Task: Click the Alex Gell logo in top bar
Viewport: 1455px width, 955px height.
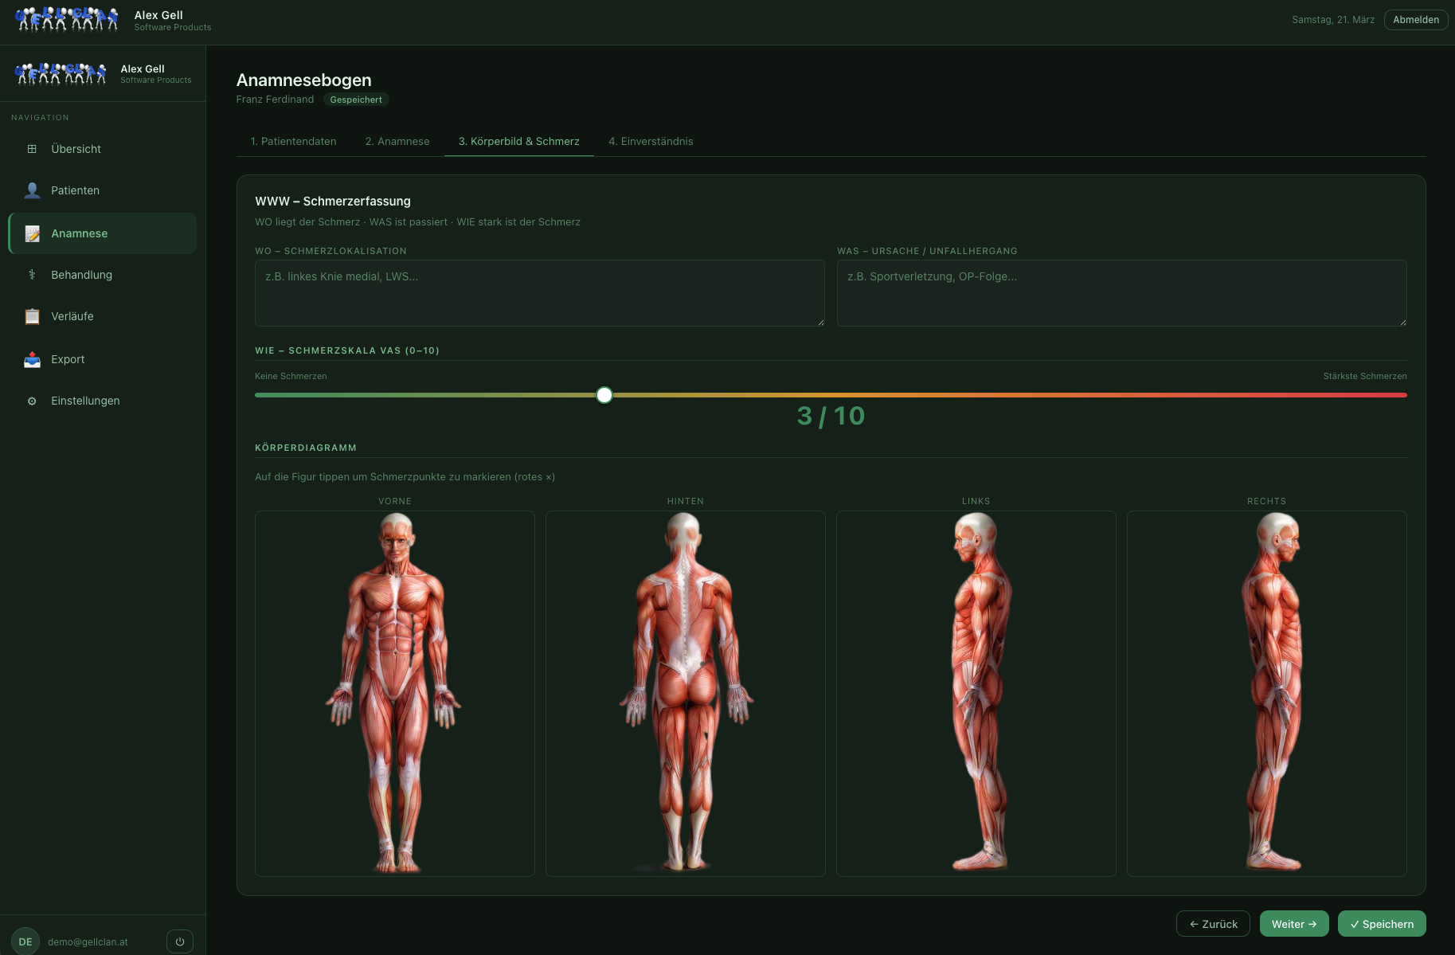Action: point(67,19)
